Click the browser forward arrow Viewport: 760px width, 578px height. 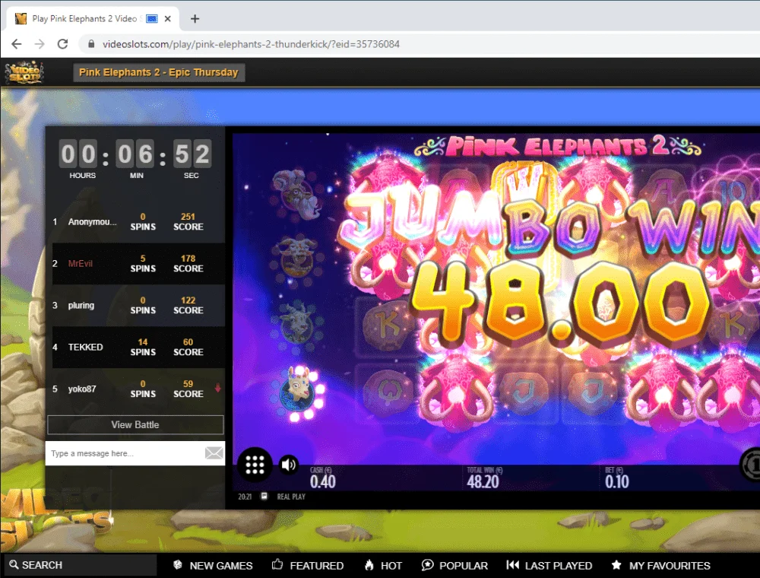(40, 44)
